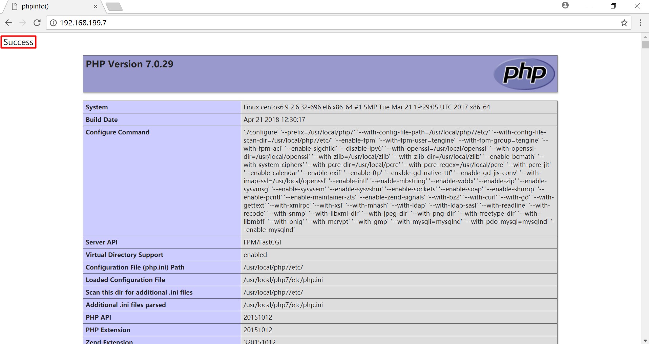Image resolution: width=649 pixels, height=344 pixels.
Task: Click Additional .ini files parsed path value
Action: tap(283, 305)
